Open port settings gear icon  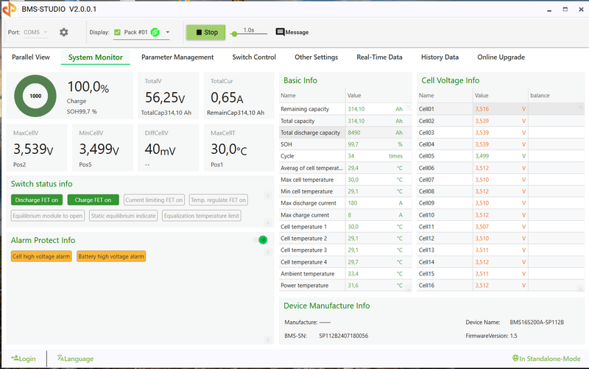(x=64, y=32)
